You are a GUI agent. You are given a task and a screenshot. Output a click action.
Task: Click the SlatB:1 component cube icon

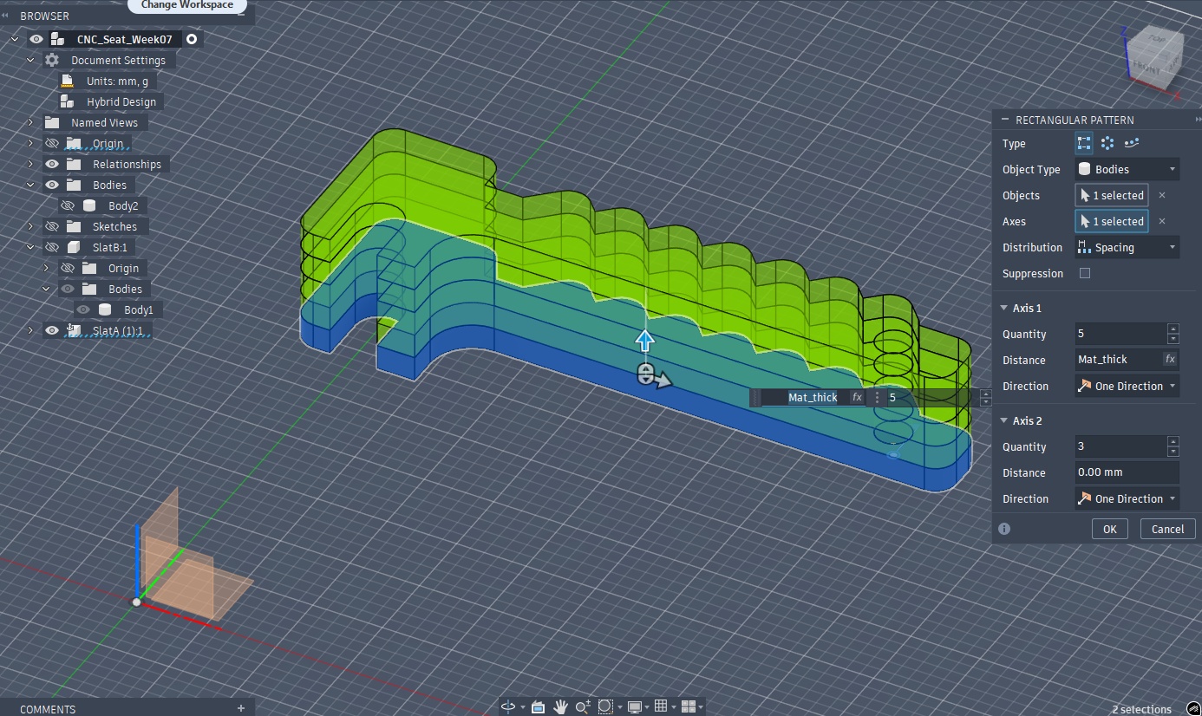point(75,247)
